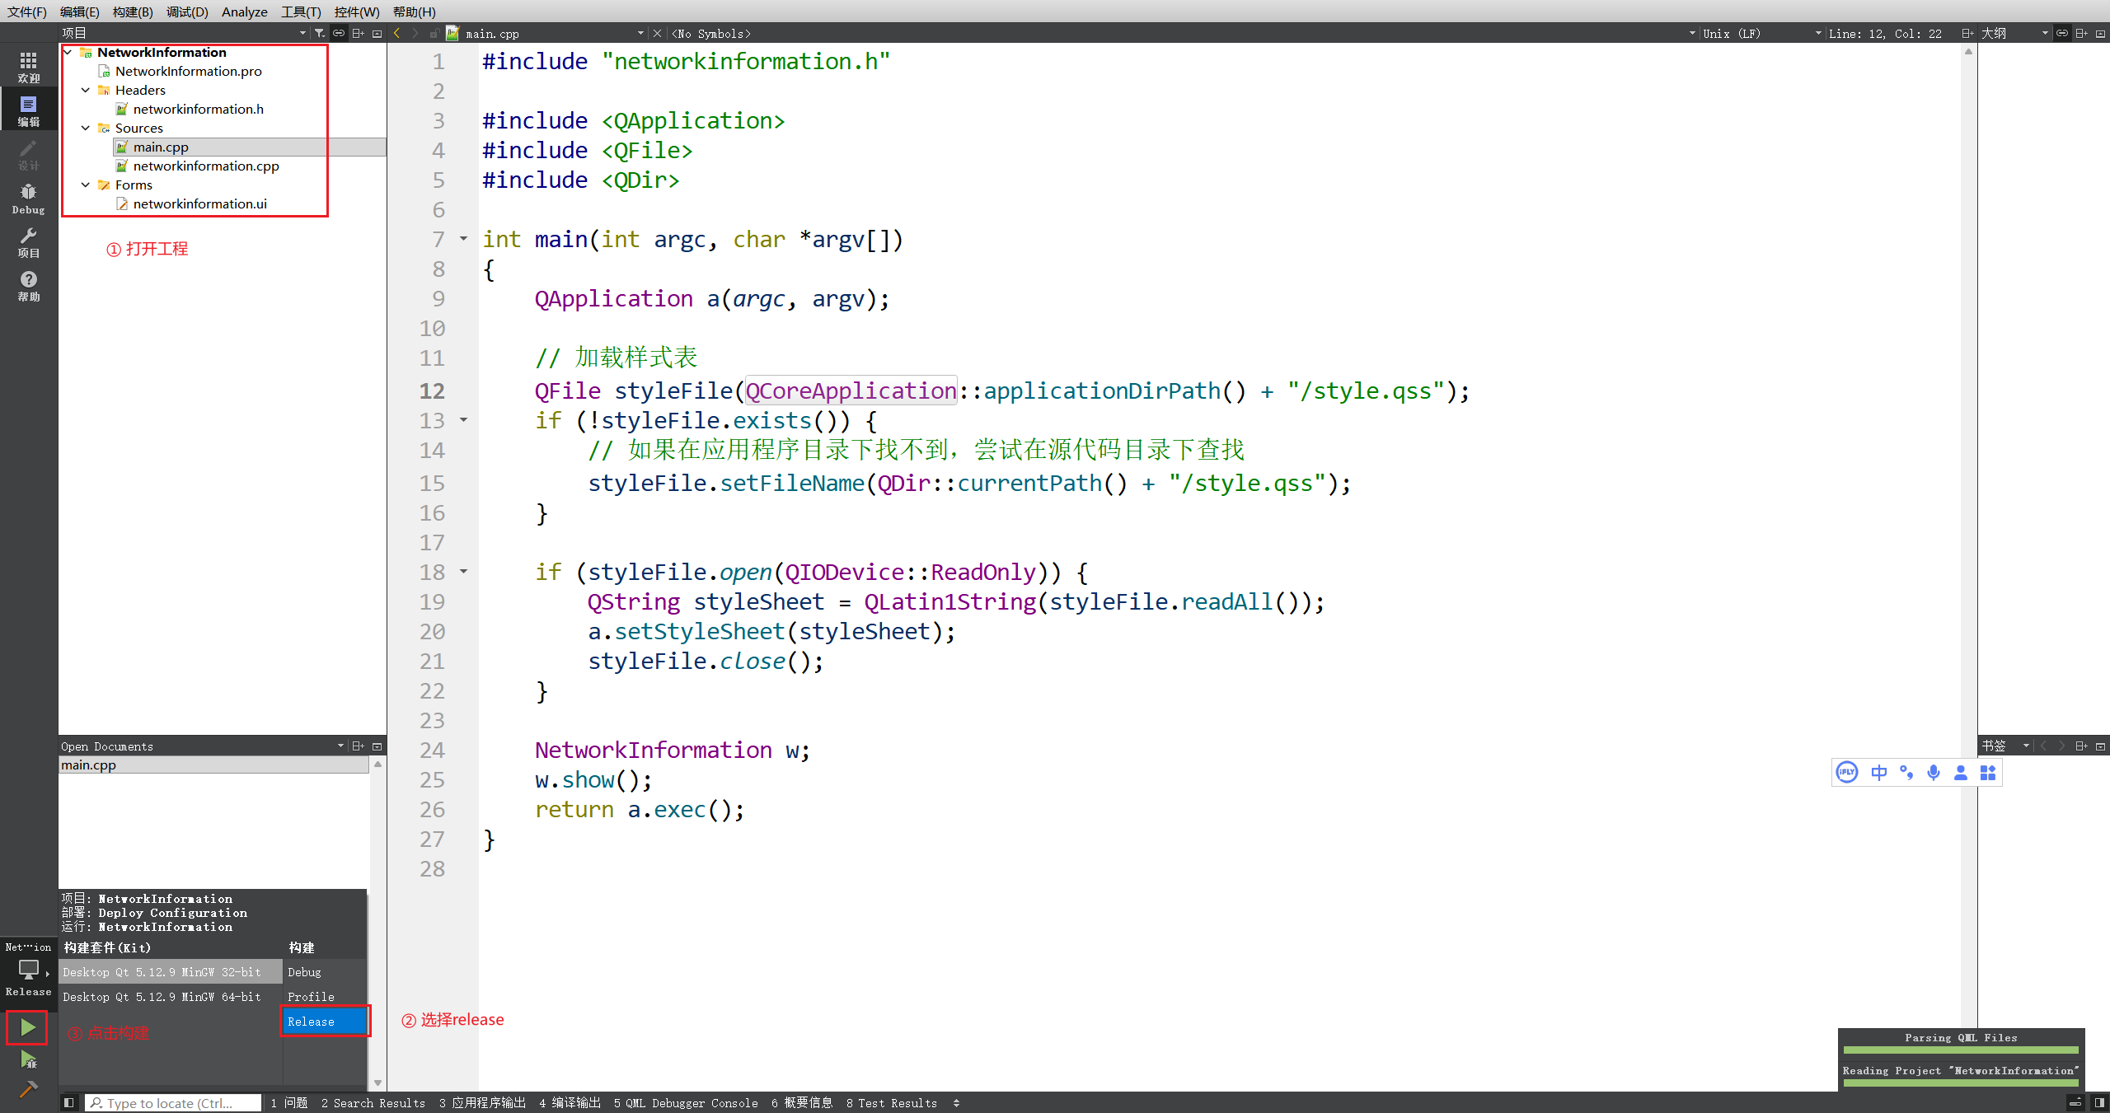Start debugging with the bug-play button
This screenshot has height=1113, width=2110.
[28, 1059]
